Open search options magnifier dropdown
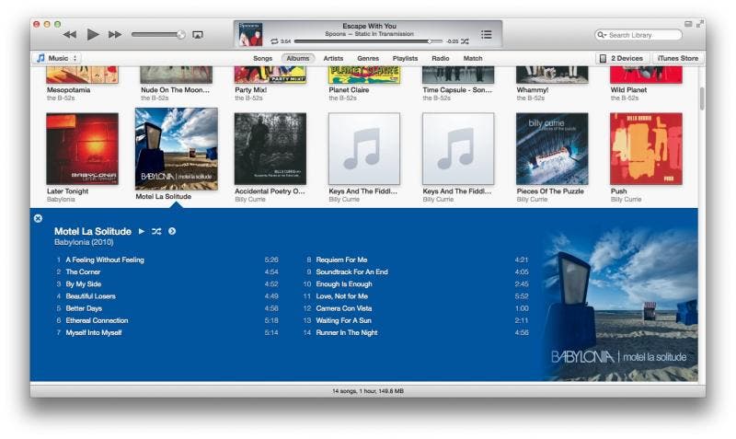This screenshot has width=736, height=439. 602,35
